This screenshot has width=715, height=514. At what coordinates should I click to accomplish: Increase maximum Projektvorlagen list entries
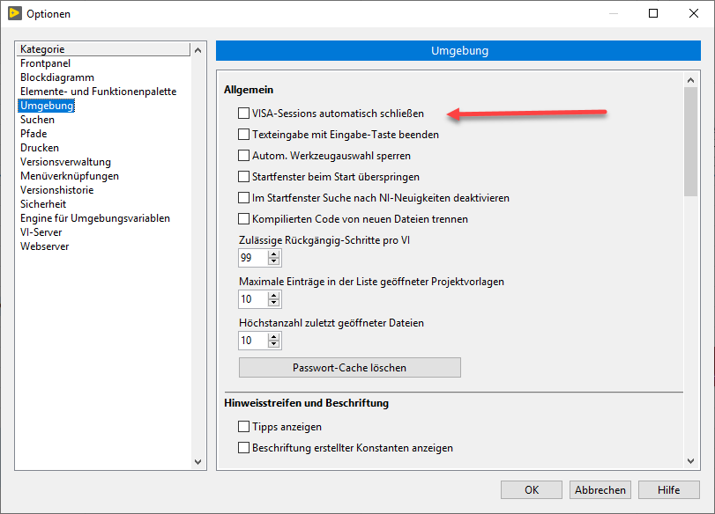[x=274, y=295]
